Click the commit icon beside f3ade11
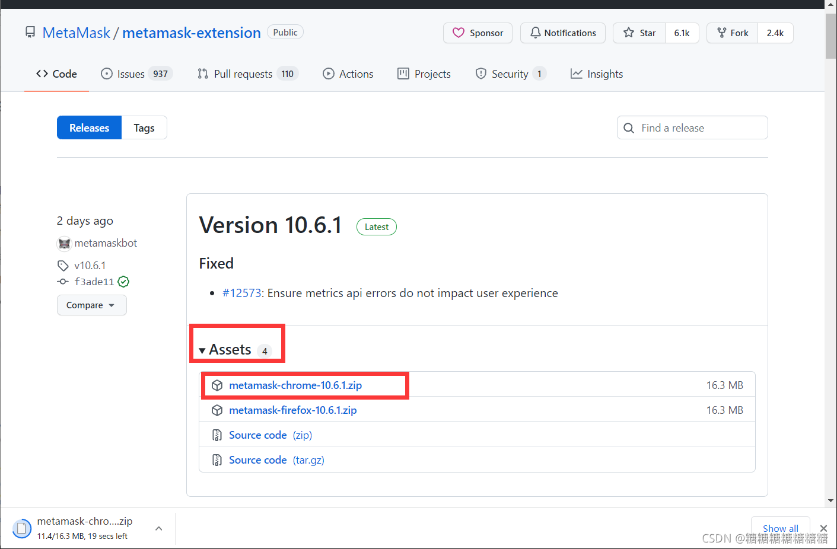The height and width of the screenshot is (549, 837). [x=63, y=282]
